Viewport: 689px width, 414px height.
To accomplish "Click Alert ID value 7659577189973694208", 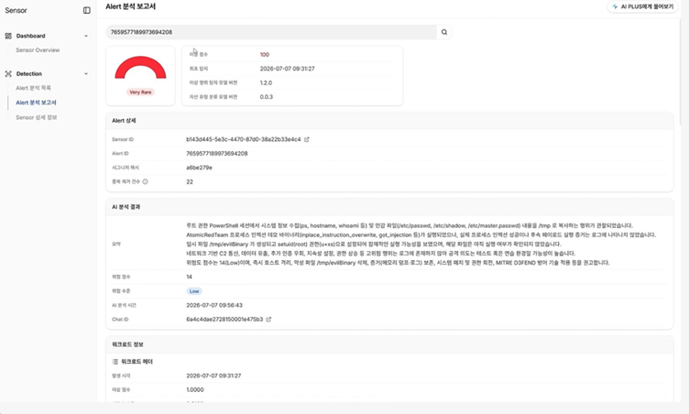I will [x=217, y=153].
